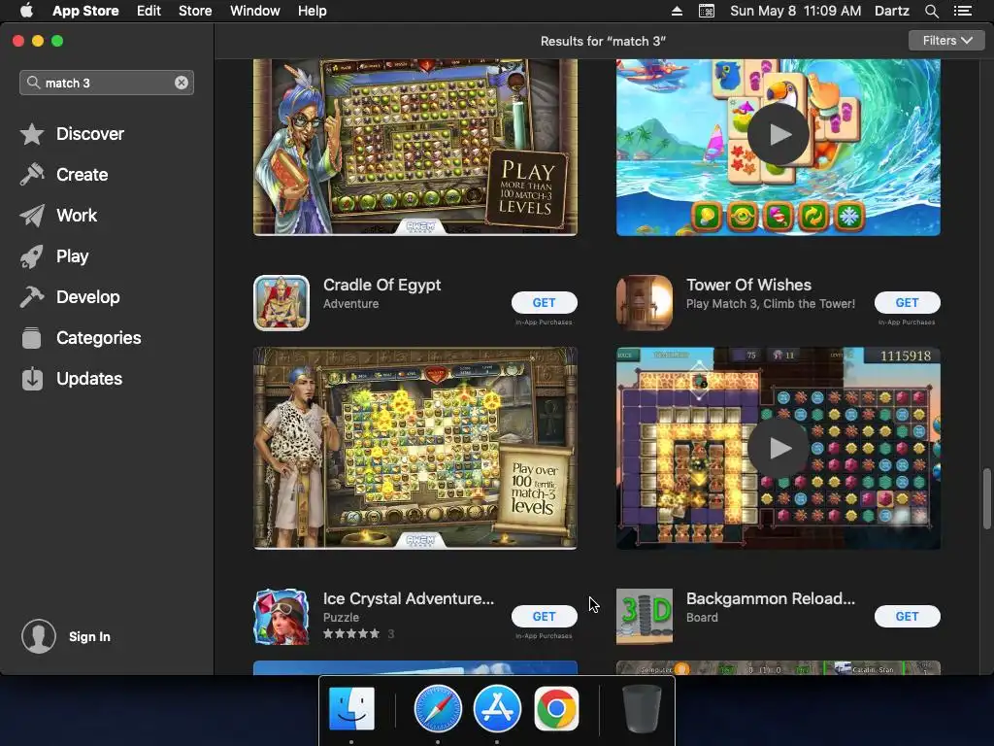994x746 pixels.
Task: Open the Work section paper plane icon
Action: (32, 216)
